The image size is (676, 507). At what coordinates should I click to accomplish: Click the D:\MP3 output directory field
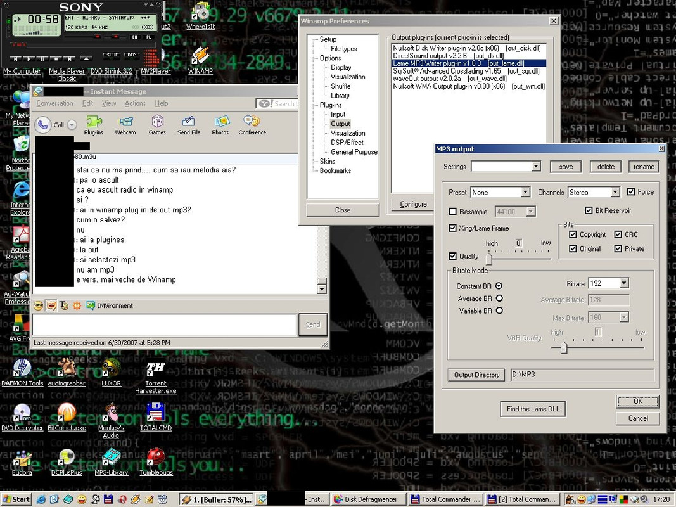click(582, 375)
